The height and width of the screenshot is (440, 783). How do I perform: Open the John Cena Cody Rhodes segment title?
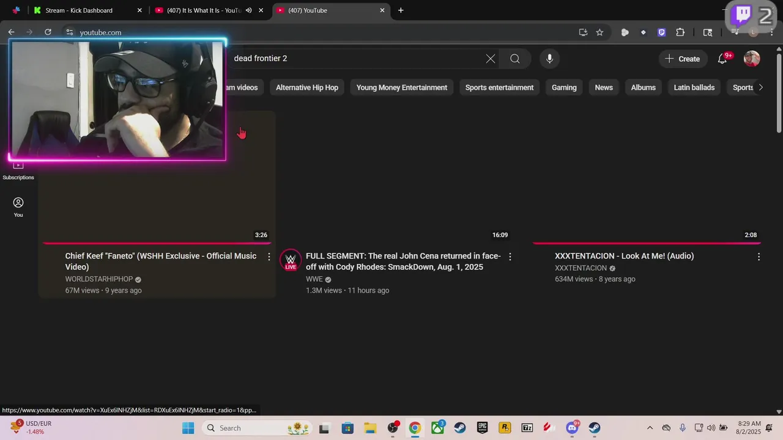tap(403, 262)
